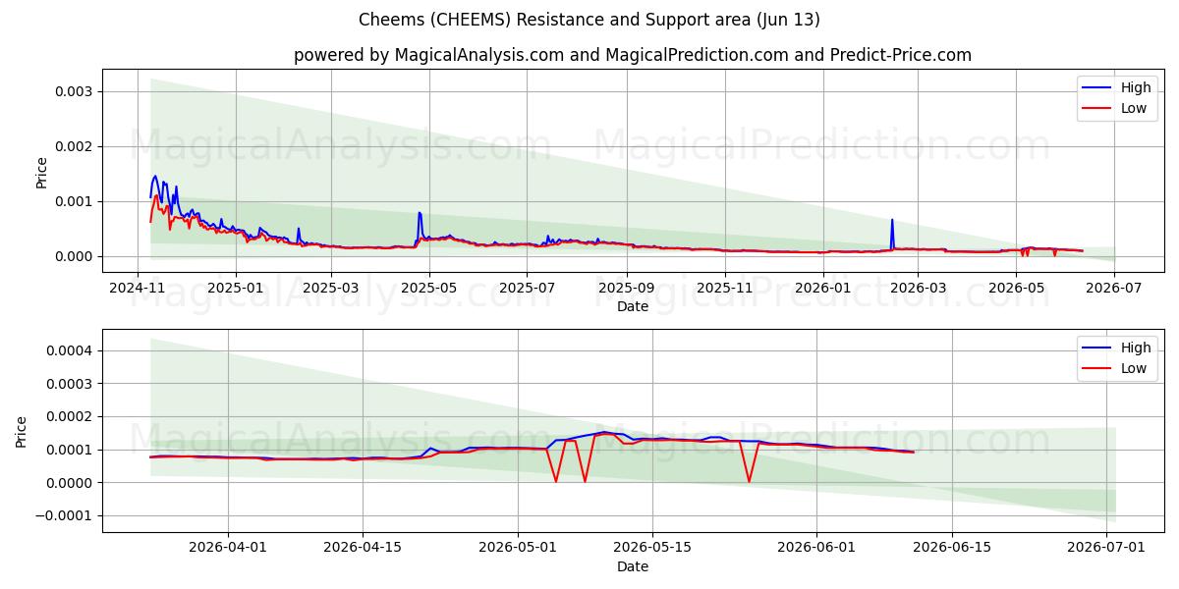This screenshot has height=589, width=1179.
Task: Click the '2025-09' x-axis label
Action: pyautogui.click(x=626, y=288)
